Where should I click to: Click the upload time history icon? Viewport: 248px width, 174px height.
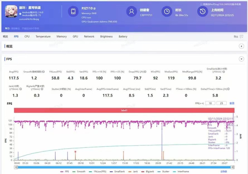tap(202, 11)
